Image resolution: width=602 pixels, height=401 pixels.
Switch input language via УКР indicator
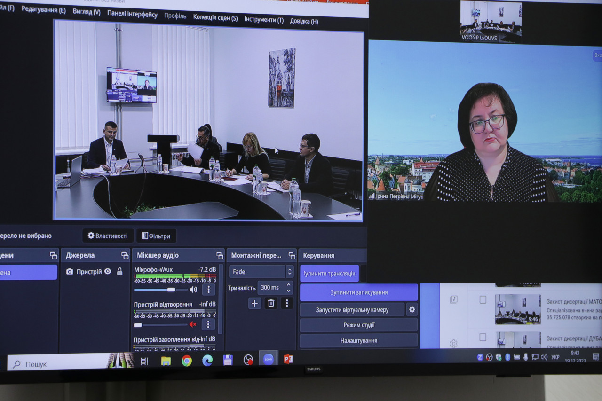[x=555, y=357]
